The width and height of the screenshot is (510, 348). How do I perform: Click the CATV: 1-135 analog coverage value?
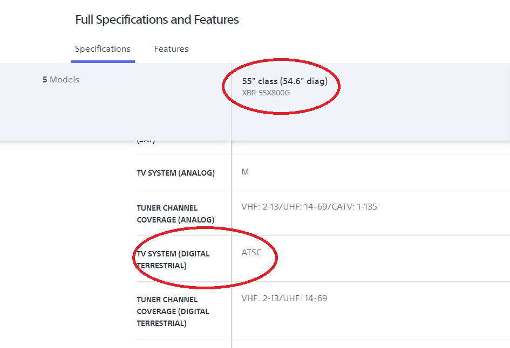coord(355,207)
